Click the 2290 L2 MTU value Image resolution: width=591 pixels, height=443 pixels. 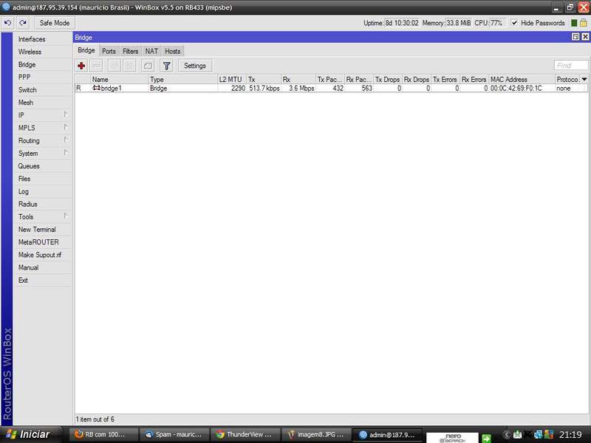(238, 88)
